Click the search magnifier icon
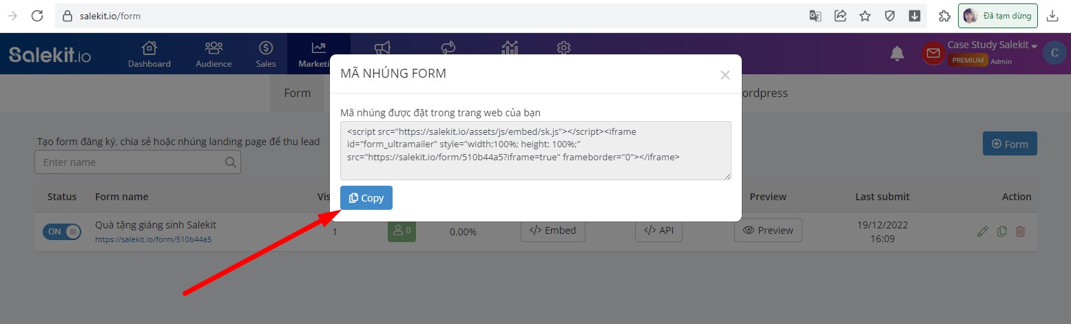 point(230,162)
